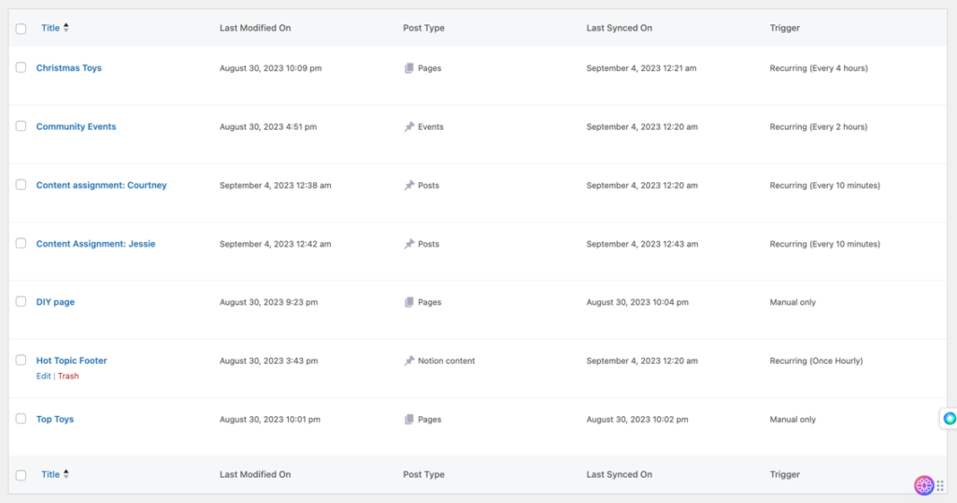957x503 pixels.
Task: Click the drag handle dots beside brain icon
Action: click(940, 485)
